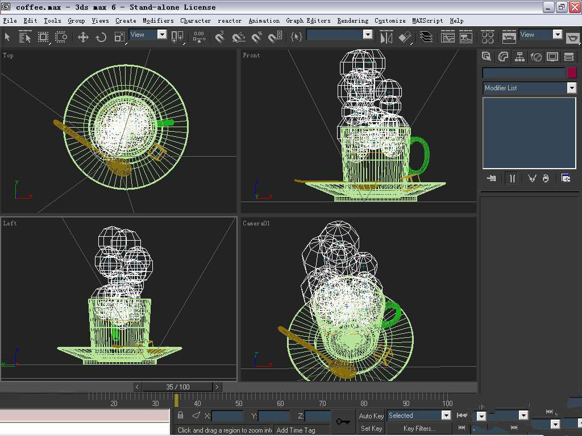Open the Key Filters dialog
582x436 pixels.
419,428
